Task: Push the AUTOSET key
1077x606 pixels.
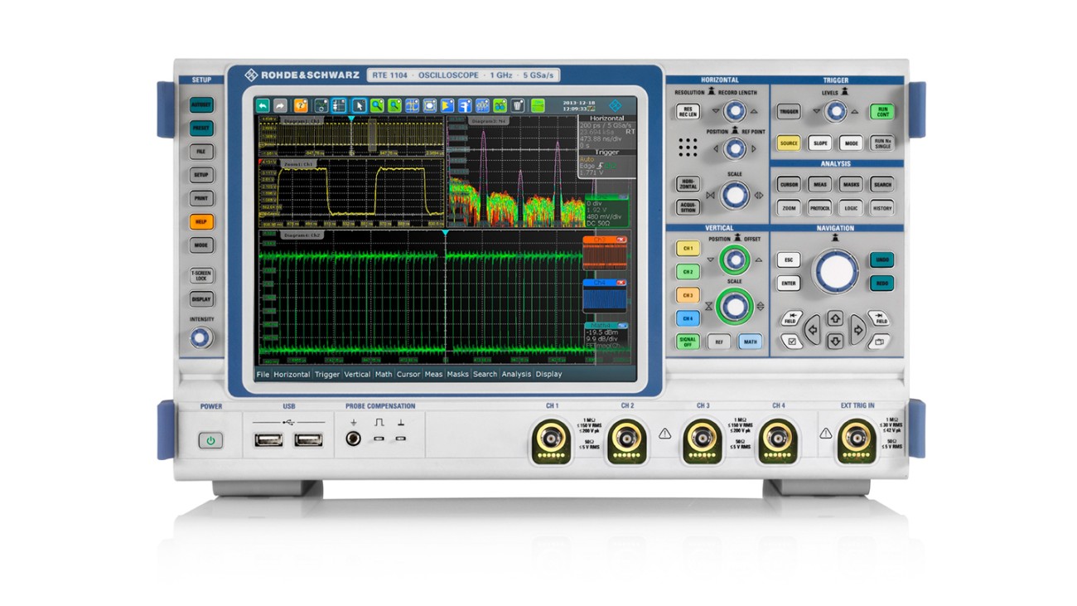Action: [200, 105]
